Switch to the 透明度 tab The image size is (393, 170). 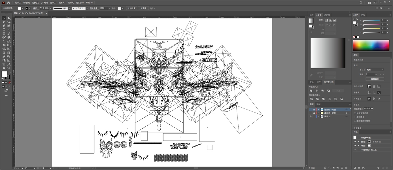click(x=327, y=15)
